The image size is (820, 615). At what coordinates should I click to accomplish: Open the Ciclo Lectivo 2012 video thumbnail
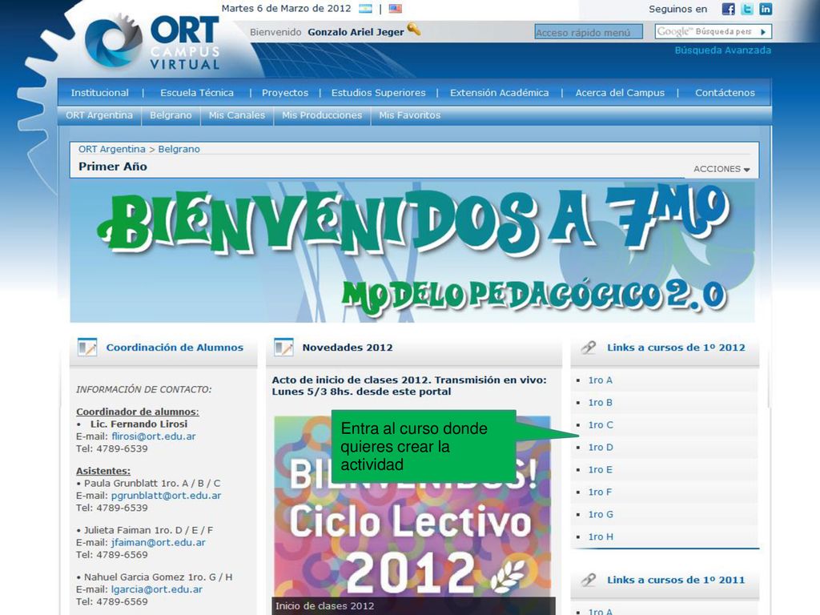[x=413, y=515]
